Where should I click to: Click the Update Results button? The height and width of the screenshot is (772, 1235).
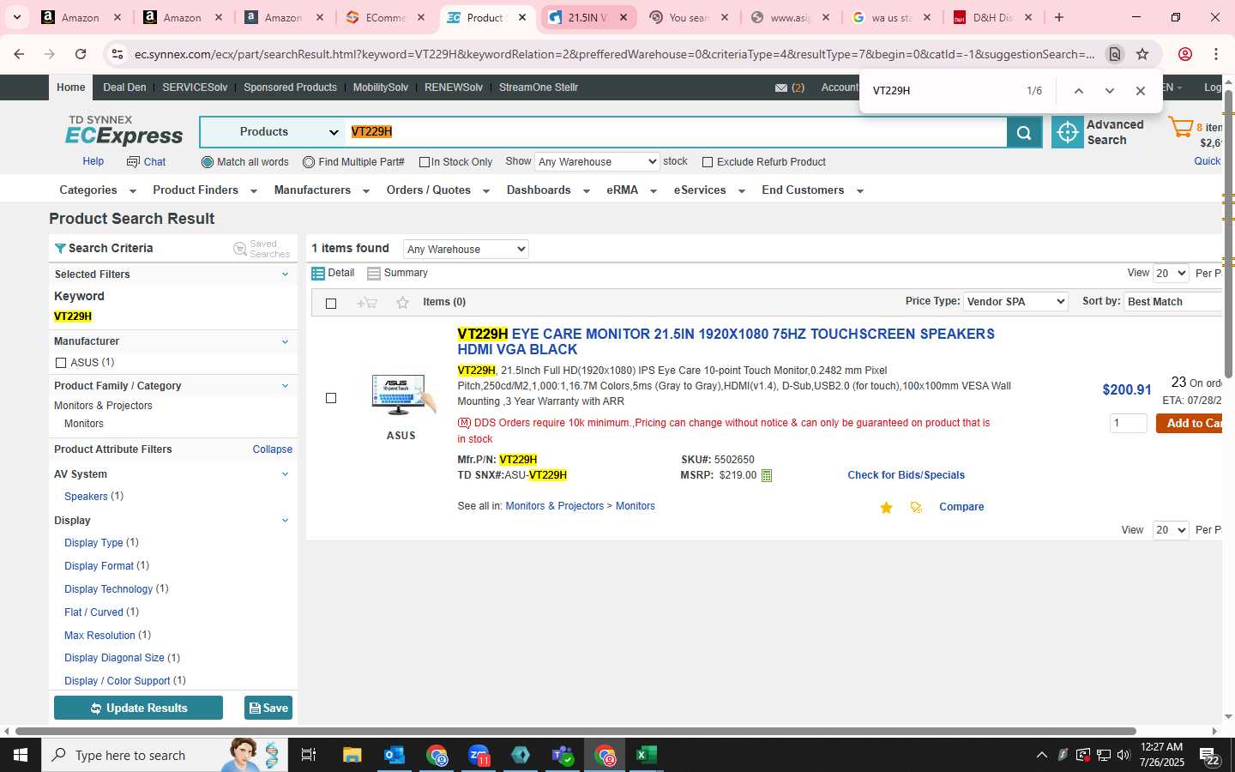(x=138, y=708)
